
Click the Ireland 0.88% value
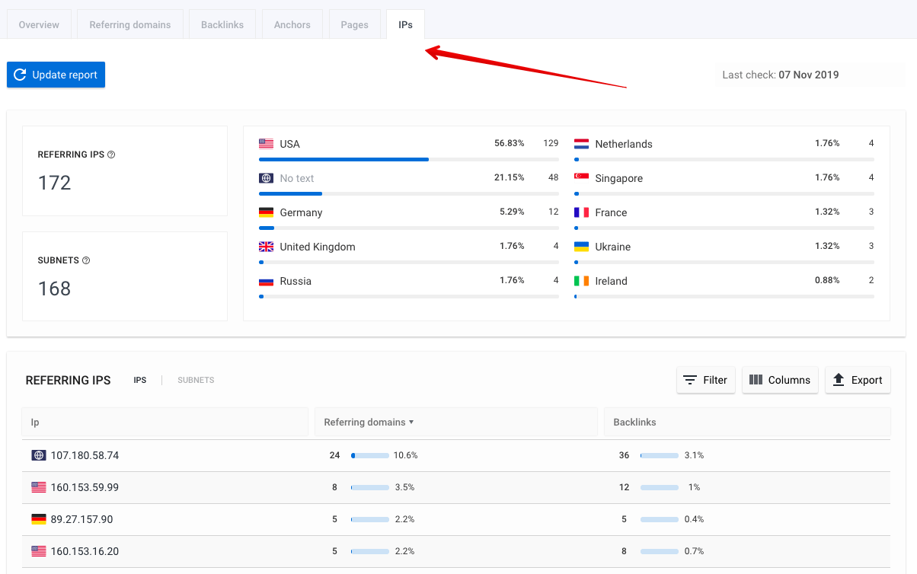pos(827,280)
